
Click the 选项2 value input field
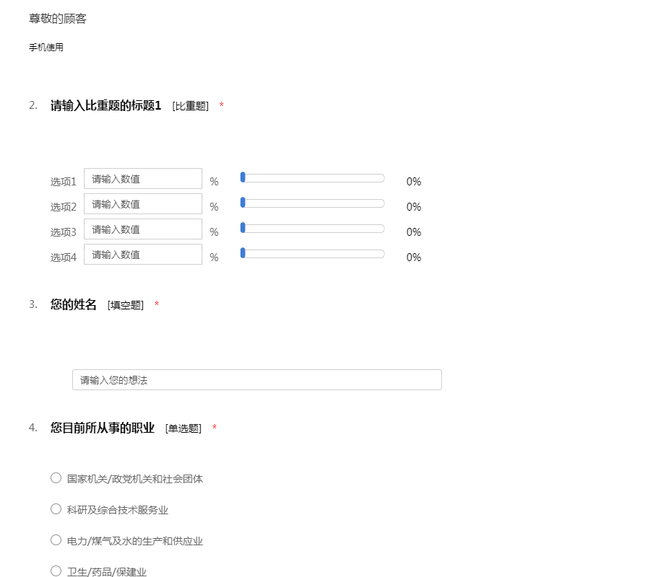point(143,204)
